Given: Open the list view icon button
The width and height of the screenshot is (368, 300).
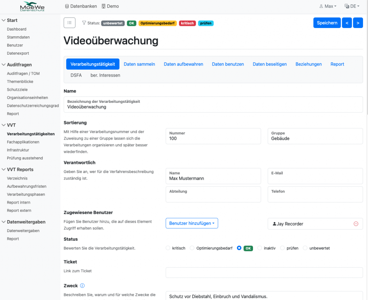Looking at the screenshot, I should point(69,23).
